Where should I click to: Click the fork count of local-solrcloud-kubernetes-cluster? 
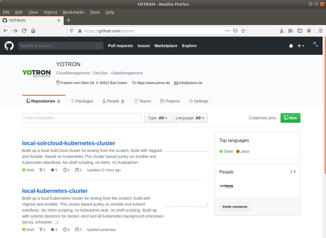coord(42,170)
